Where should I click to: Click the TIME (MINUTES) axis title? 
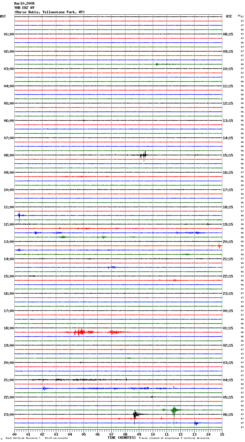click(x=122, y=438)
